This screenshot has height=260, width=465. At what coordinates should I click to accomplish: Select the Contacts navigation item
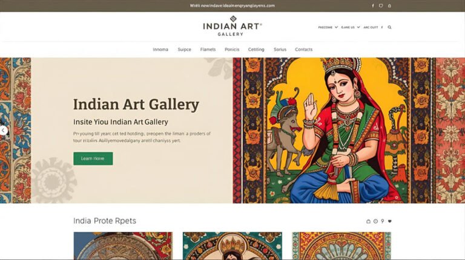point(304,50)
